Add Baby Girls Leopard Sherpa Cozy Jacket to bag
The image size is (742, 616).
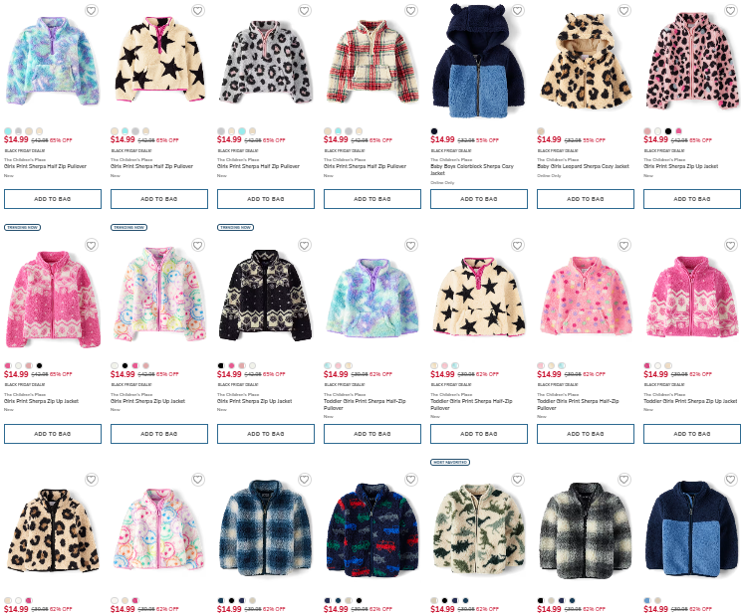coord(586,199)
